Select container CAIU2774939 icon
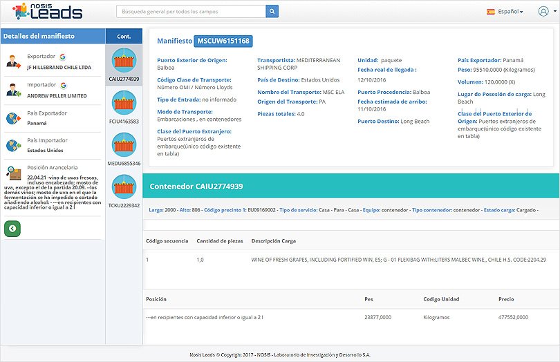Image resolution: width=560 pixels, height=362 pixels. click(x=124, y=60)
